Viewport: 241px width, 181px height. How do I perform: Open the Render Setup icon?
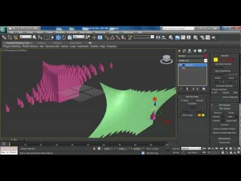[202, 37]
